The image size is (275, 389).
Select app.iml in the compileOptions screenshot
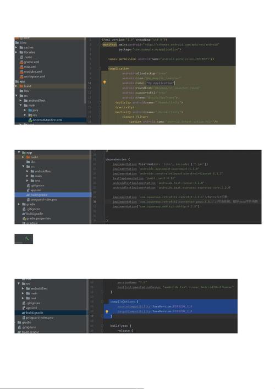tap(31, 308)
